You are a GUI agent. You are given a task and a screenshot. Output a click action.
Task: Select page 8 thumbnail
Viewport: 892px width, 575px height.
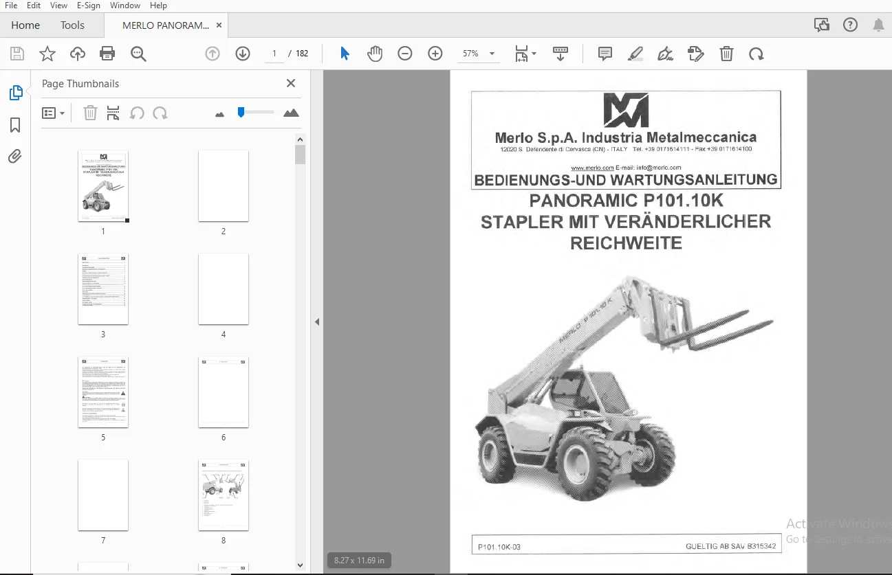[224, 495]
